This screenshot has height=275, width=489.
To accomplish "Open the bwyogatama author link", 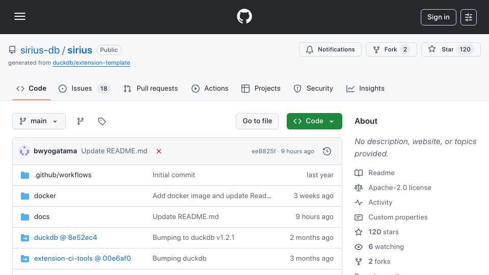I will click(55, 151).
